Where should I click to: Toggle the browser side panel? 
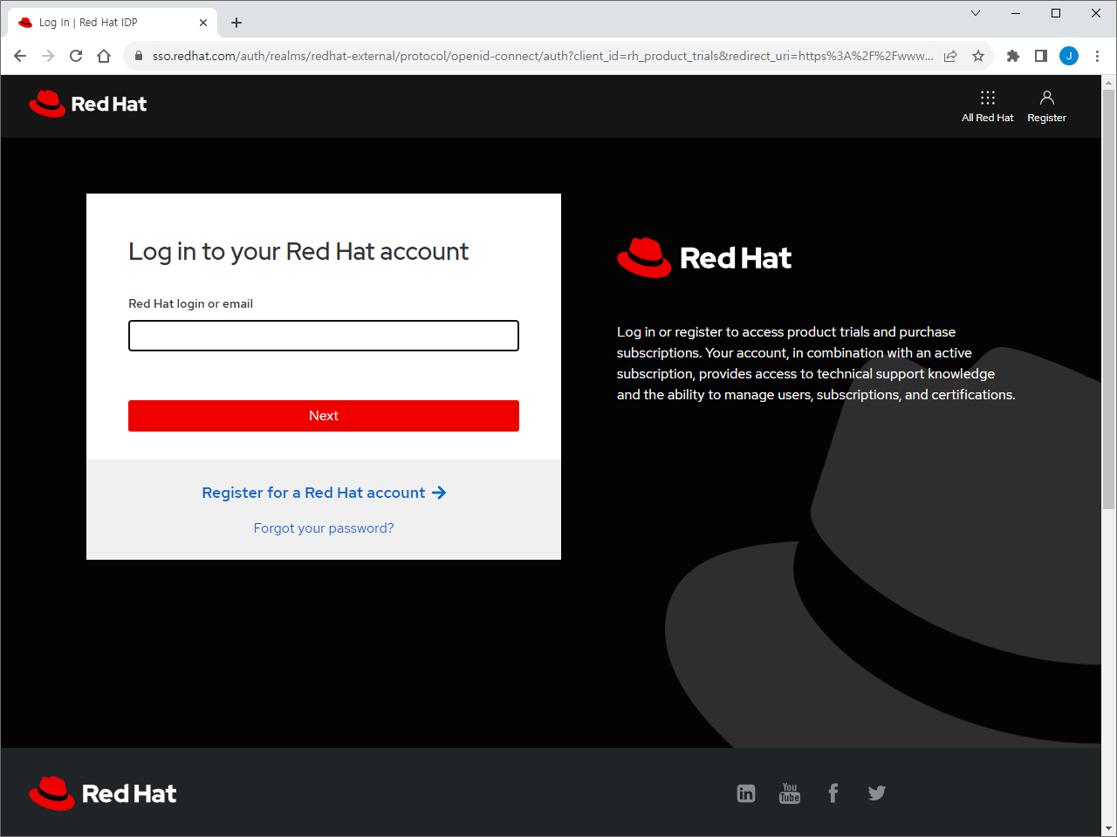(1041, 56)
